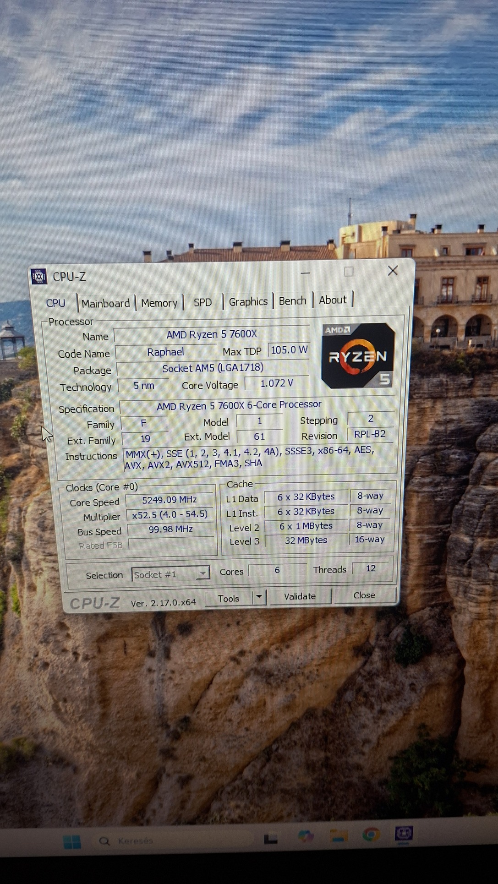
Task: Click the Level 3 16-way value
Action: point(370,540)
